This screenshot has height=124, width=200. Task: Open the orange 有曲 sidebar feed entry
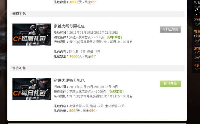197,31
